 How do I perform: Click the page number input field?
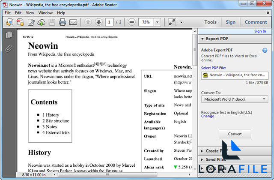pos(109,22)
